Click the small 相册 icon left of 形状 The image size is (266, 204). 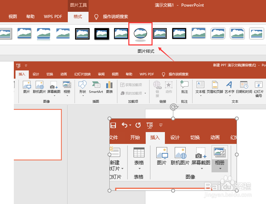[67, 85]
